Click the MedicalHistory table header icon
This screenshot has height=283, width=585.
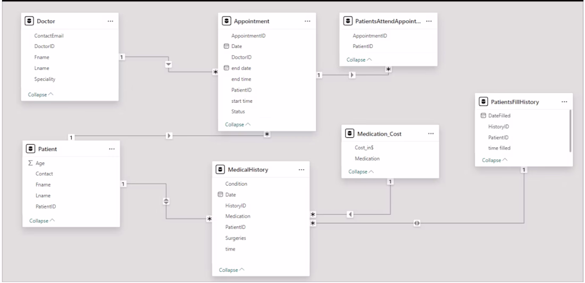[220, 170]
